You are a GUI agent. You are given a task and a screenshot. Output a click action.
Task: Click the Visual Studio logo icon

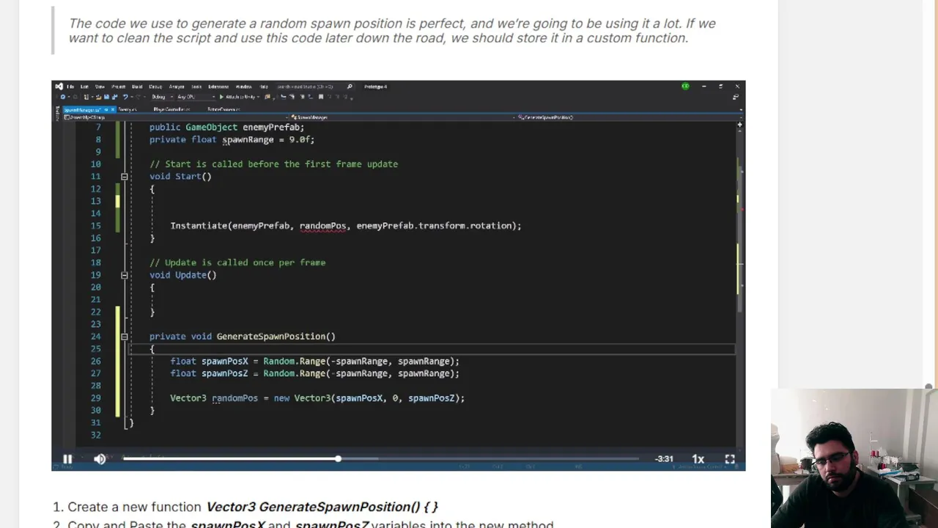59,87
